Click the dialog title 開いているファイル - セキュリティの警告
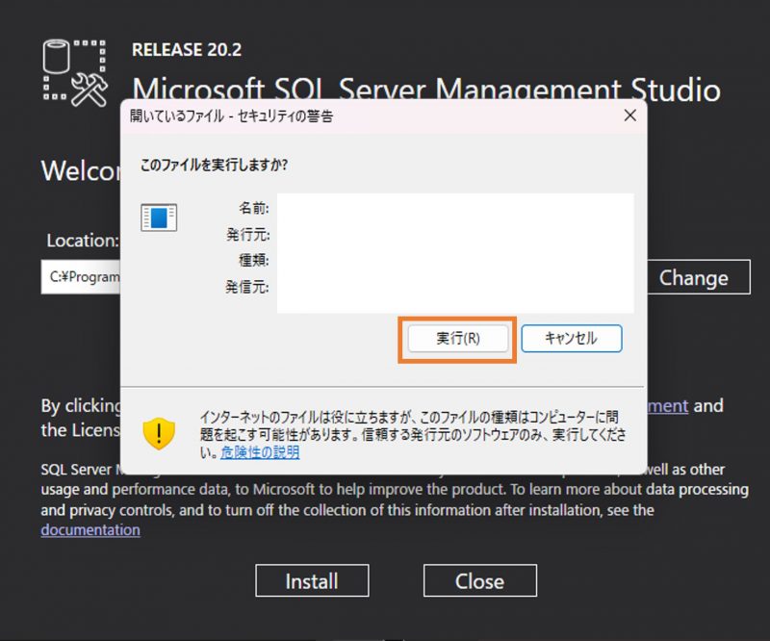The width and height of the screenshot is (770, 641). coord(231,115)
